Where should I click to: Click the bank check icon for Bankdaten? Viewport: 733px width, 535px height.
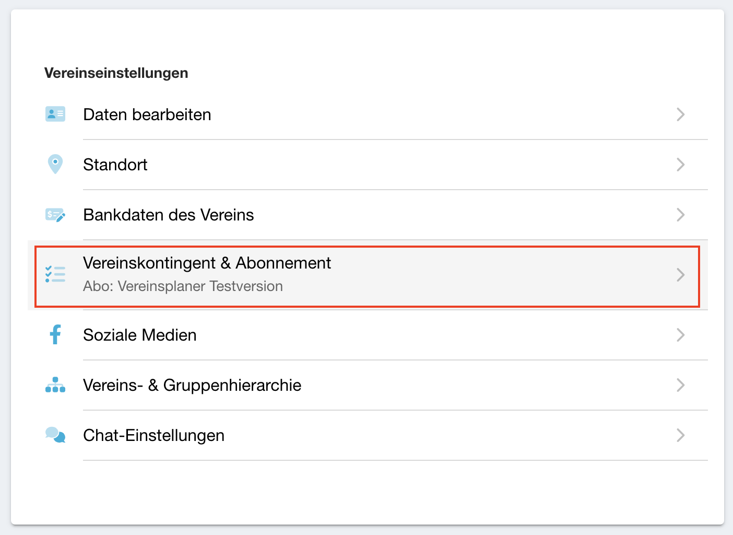[x=55, y=215]
